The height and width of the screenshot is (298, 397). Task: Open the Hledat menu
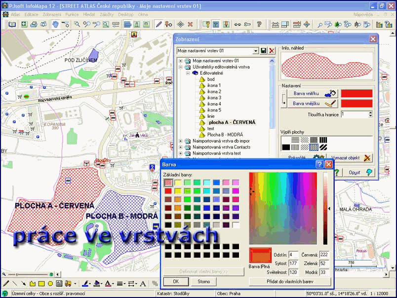click(x=89, y=15)
